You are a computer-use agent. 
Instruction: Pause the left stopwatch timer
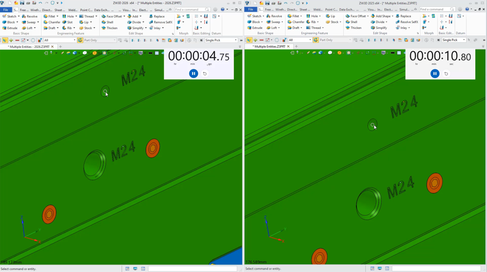tap(193, 74)
